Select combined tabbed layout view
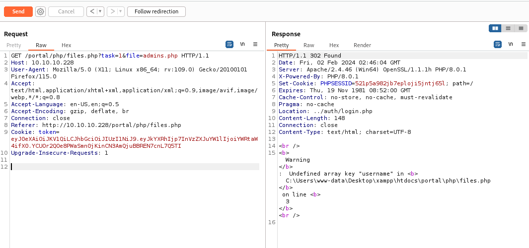 [521, 28]
